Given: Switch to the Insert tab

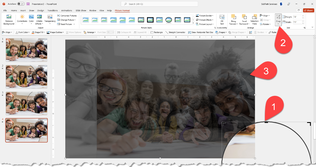Looking at the screenshot, I should 23,10.
